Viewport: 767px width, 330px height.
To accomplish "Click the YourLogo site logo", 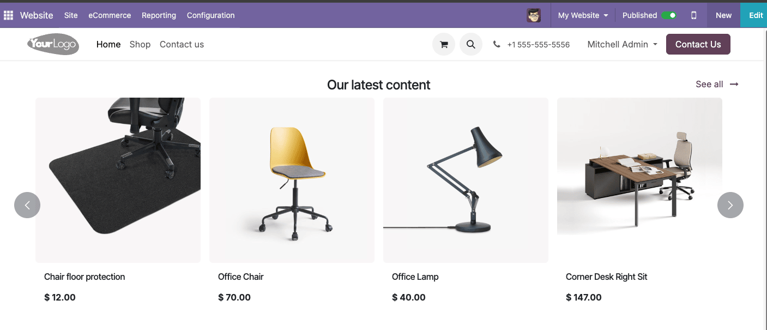I will pyautogui.click(x=53, y=44).
